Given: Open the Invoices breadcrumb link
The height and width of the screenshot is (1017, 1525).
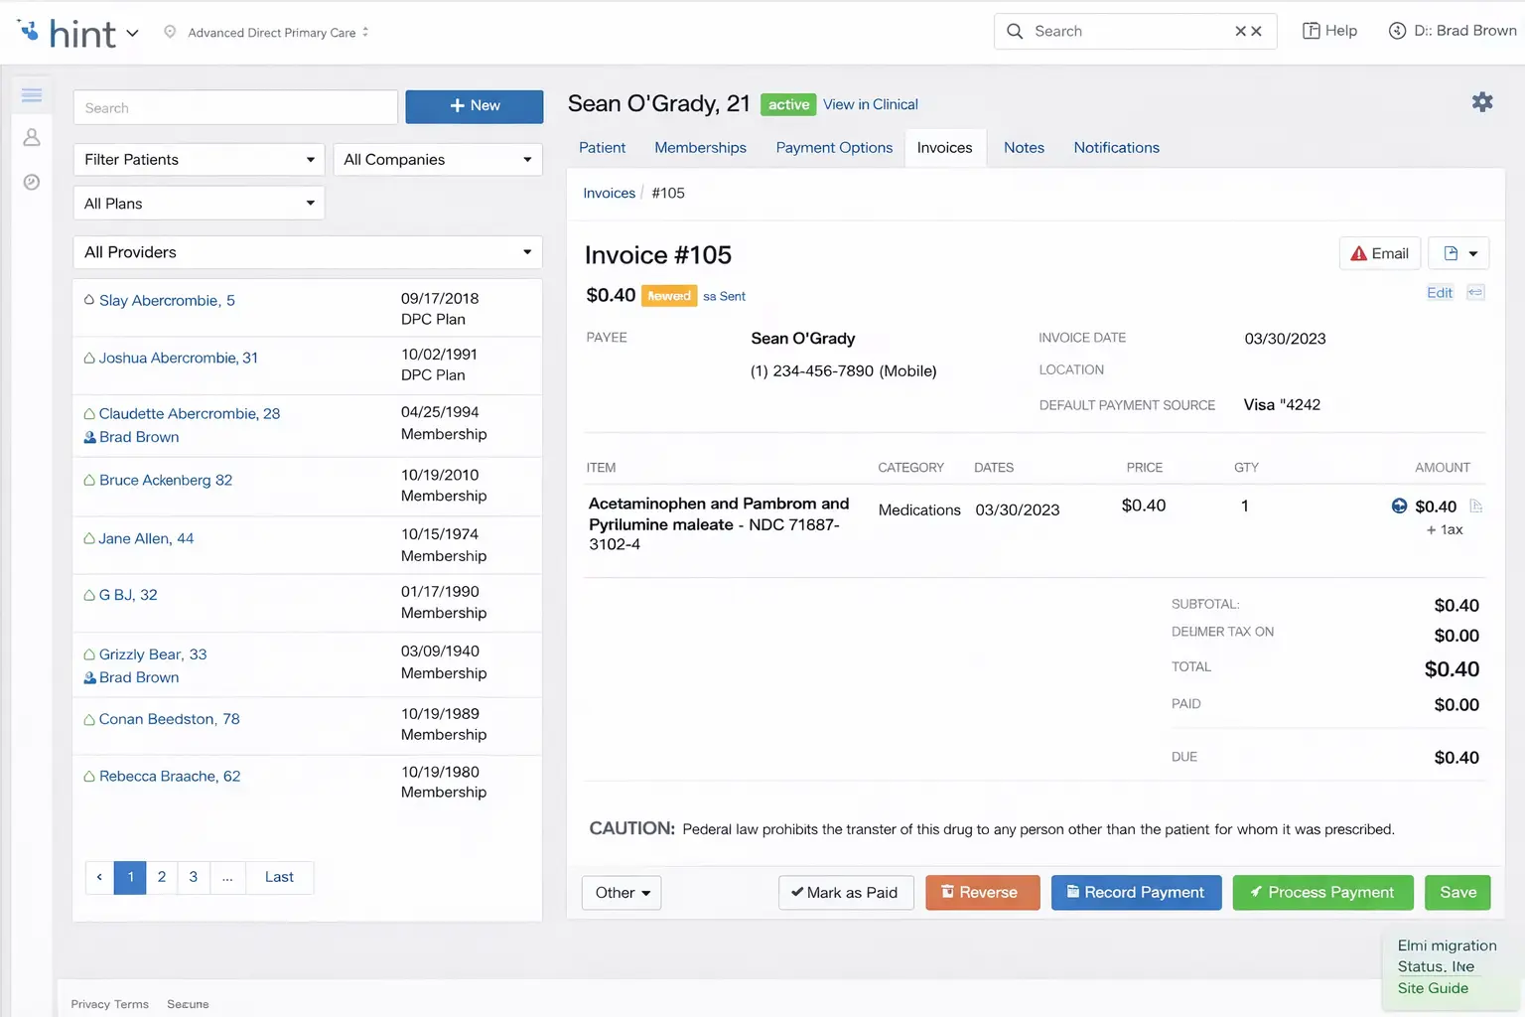Looking at the screenshot, I should (609, 193).
